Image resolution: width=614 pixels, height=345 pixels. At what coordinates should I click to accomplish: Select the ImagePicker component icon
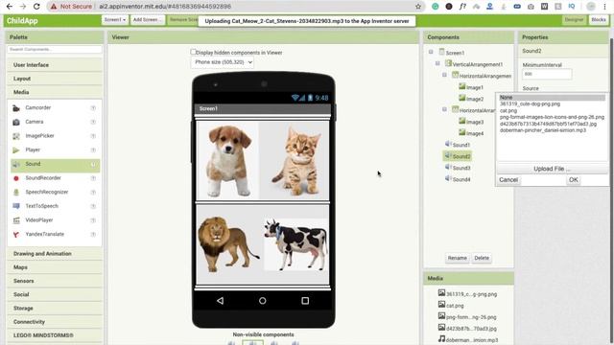click(x=16, y=136)
